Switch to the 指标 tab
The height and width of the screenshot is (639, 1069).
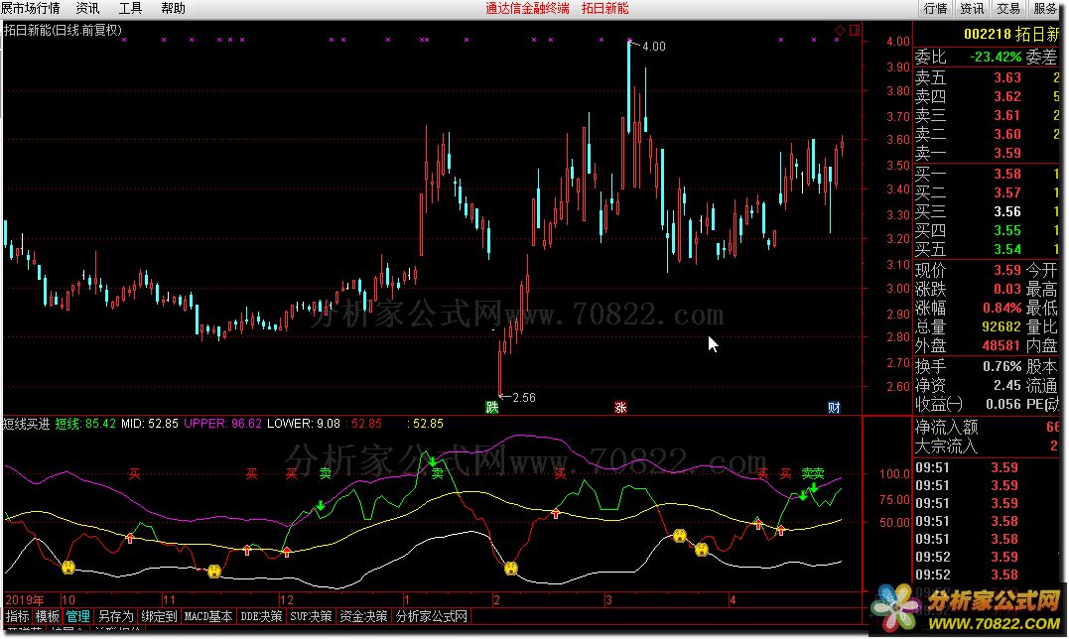pyautogui.click(x=18, y=616)
